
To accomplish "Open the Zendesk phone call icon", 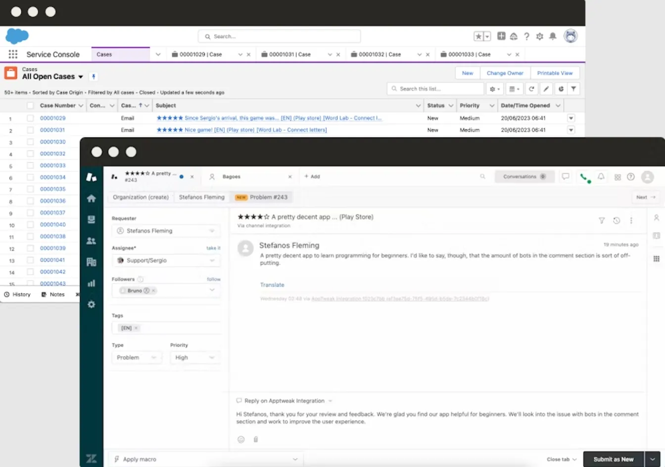I will (x=584, y=177).
